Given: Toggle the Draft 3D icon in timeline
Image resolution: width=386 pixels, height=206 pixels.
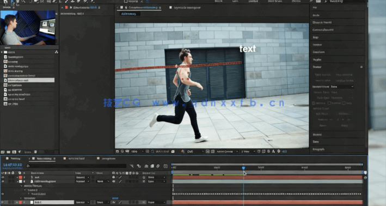Looking at the screenshot, I should coord(139,166).
